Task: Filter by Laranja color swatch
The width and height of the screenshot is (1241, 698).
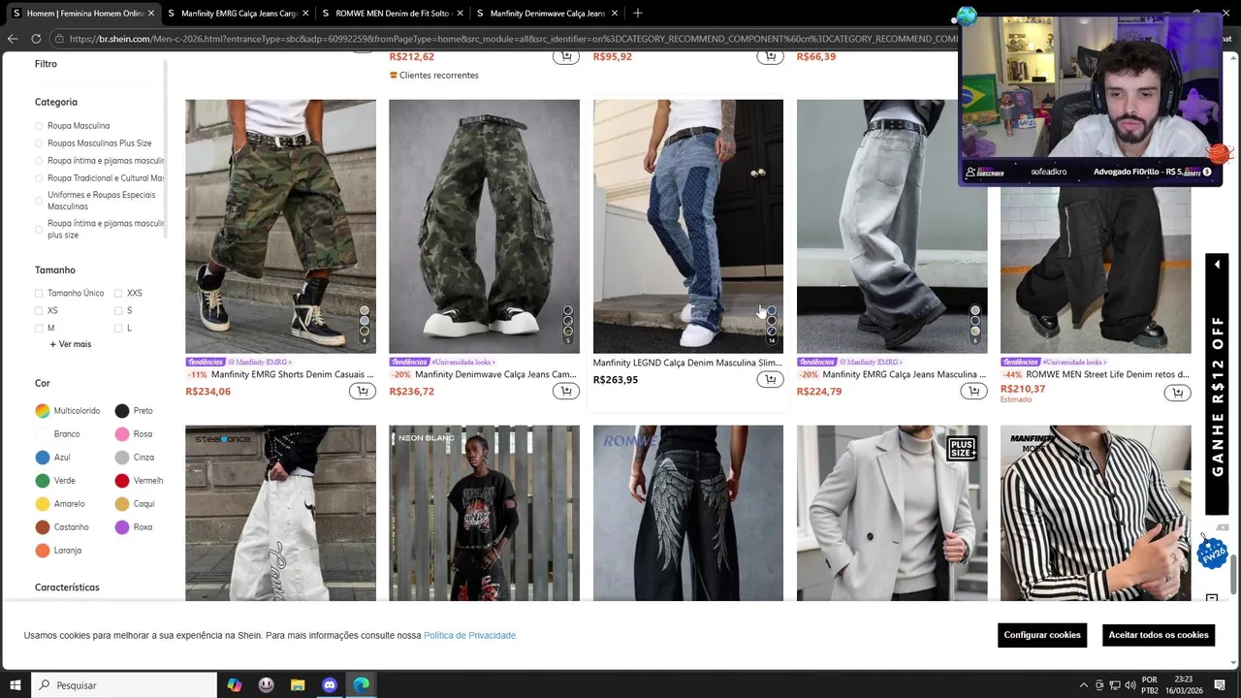Action: 43,551
